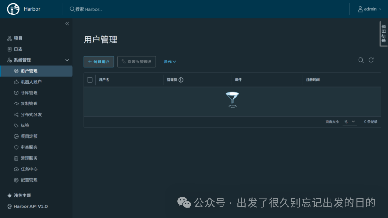Click the 注册时间 column header
The height and width of the screenshot is (218, 388).
313,80
